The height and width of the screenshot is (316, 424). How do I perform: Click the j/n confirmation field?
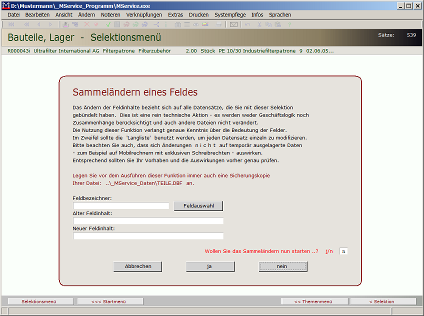pos(343,251)
